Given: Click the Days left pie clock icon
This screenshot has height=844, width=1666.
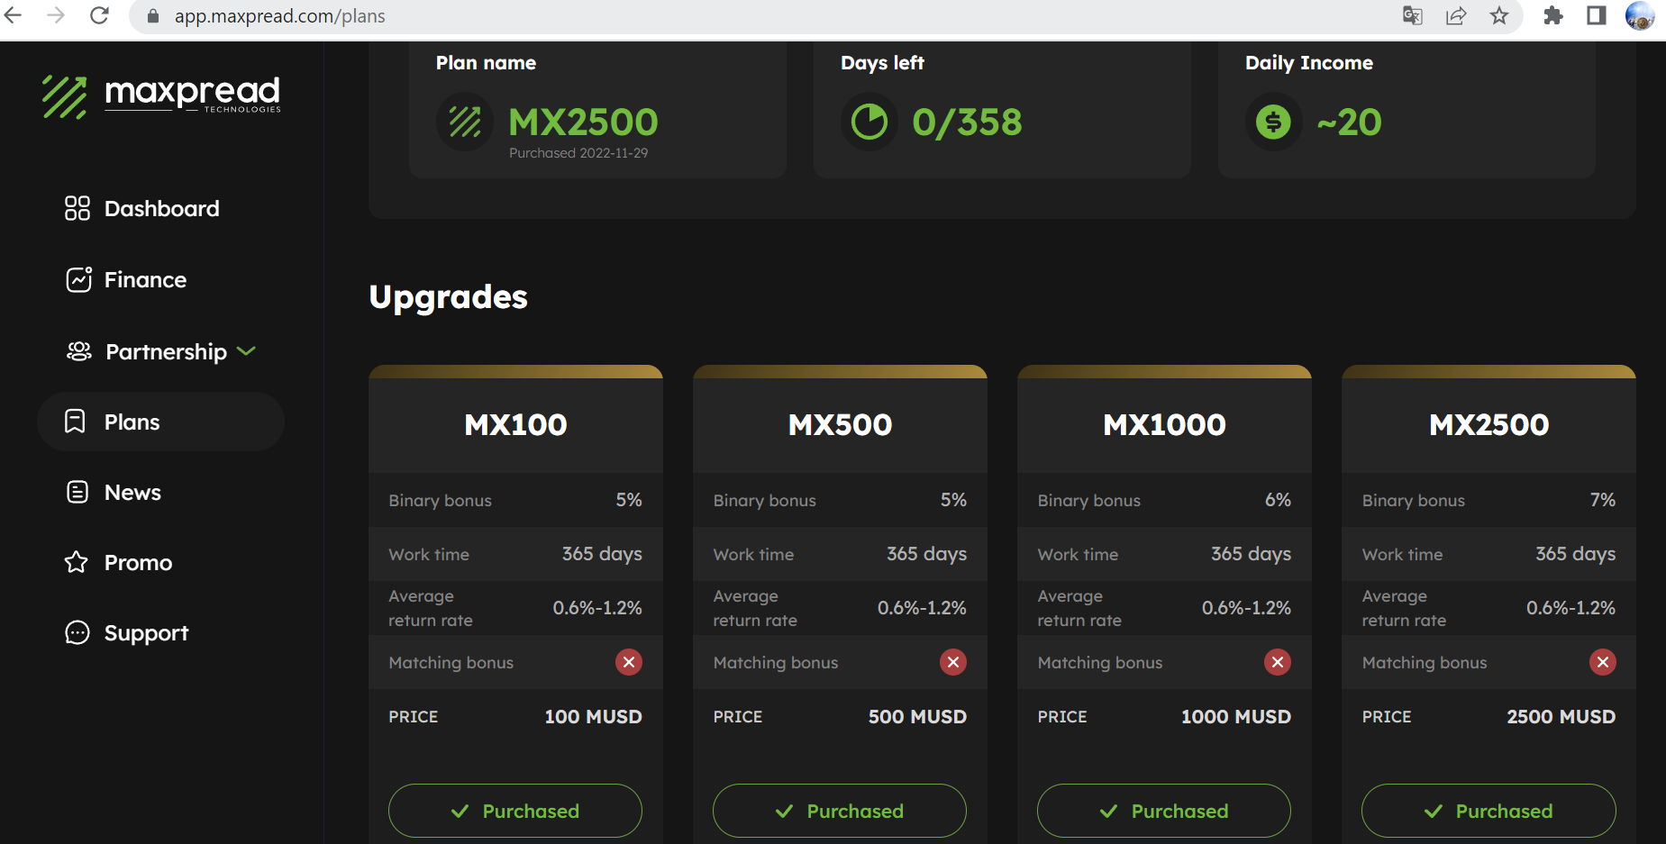Looking at the screenshot, I should click(x=869, y=122).
